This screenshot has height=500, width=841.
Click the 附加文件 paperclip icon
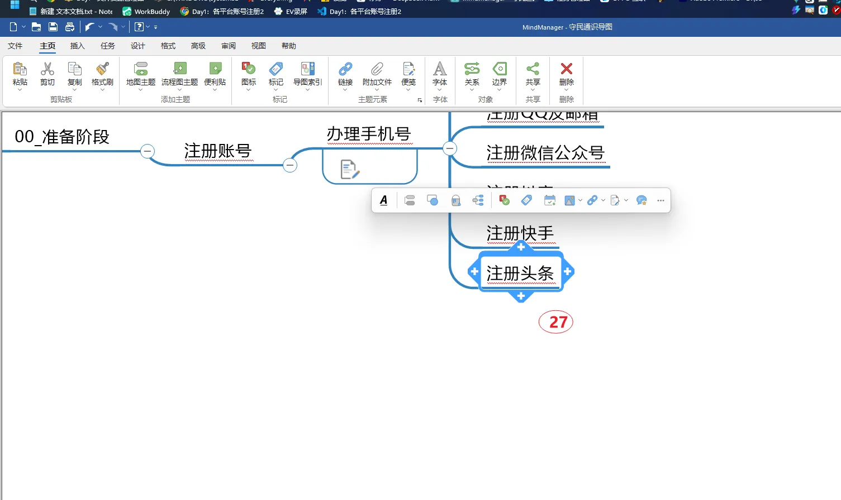click(x=377, y=69)
